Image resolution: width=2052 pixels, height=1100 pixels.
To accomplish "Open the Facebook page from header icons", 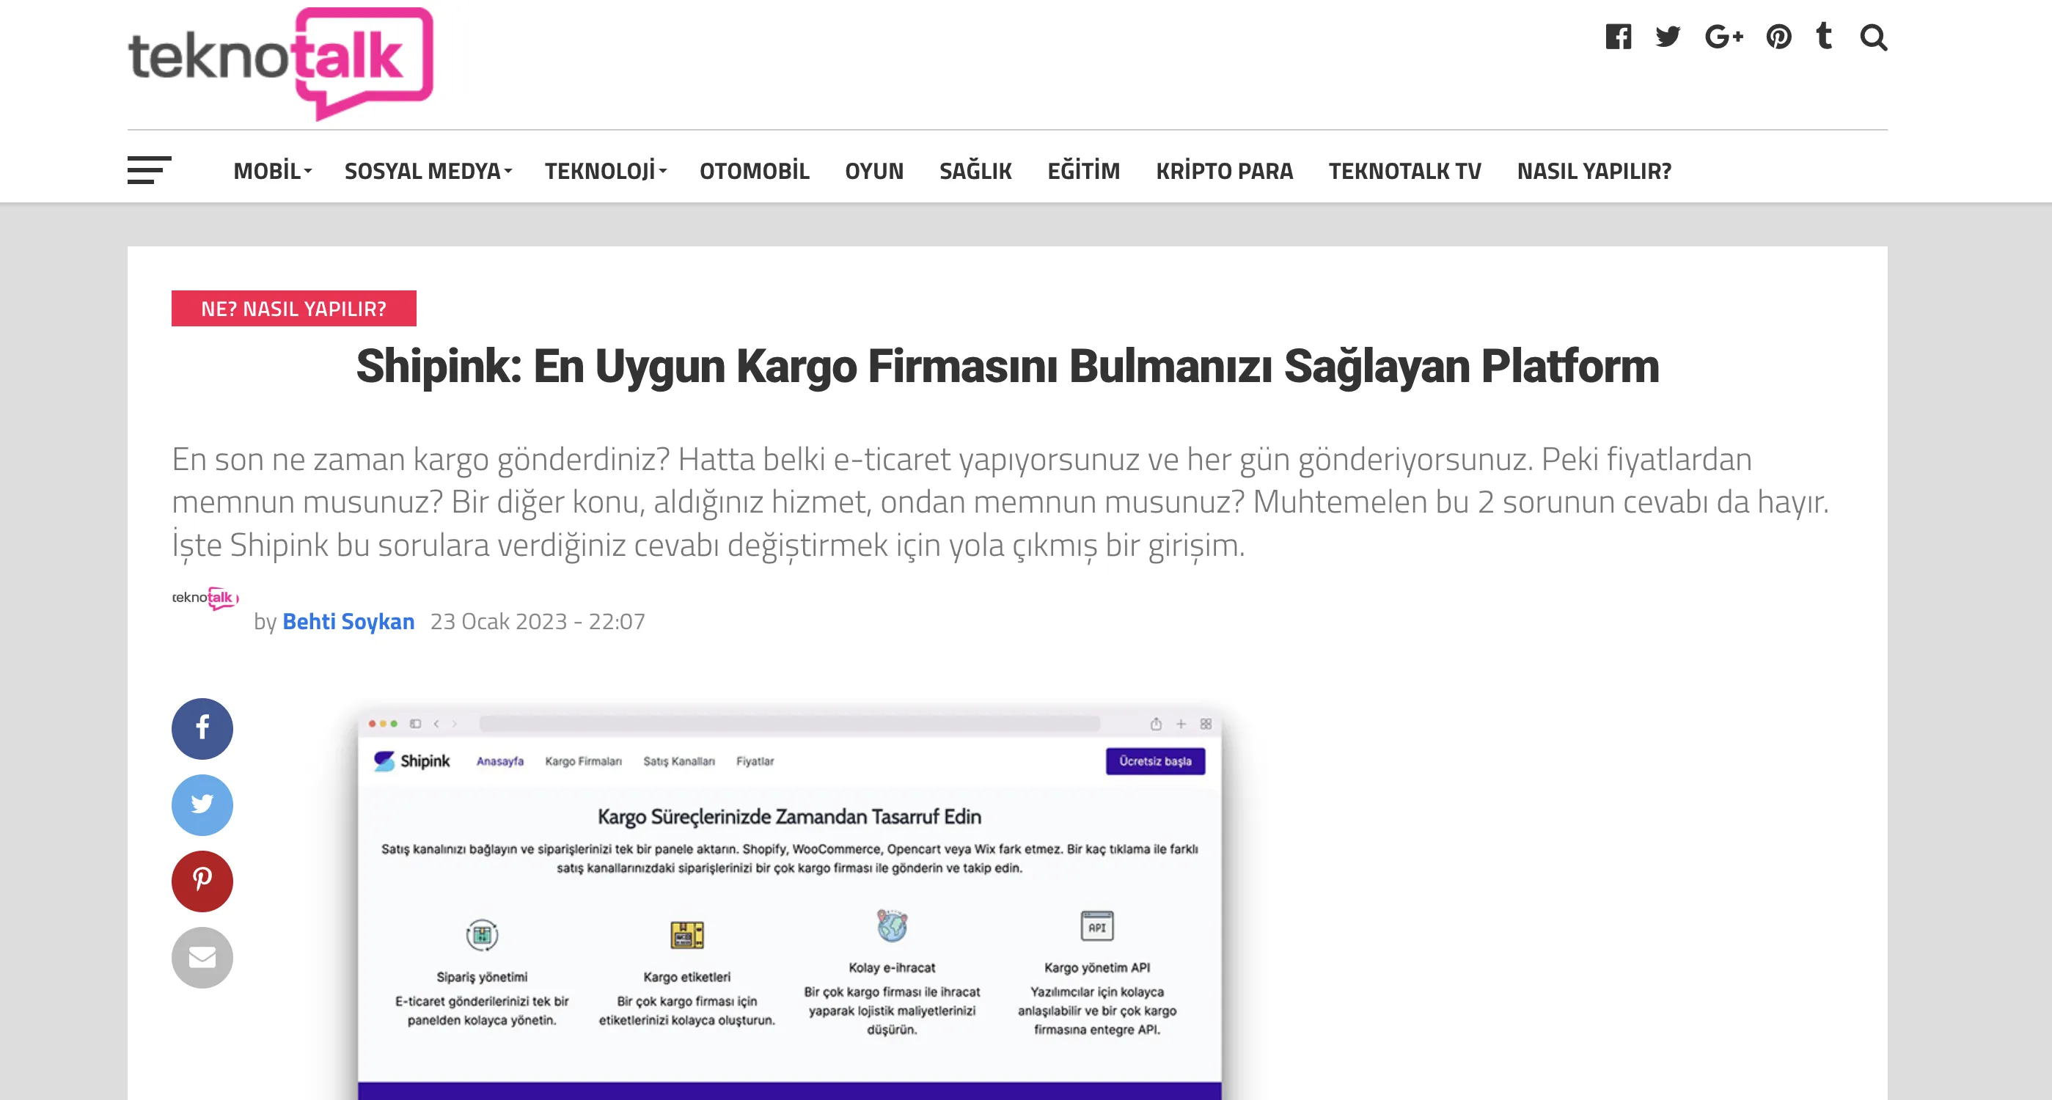I will (x=1617, y=36).
